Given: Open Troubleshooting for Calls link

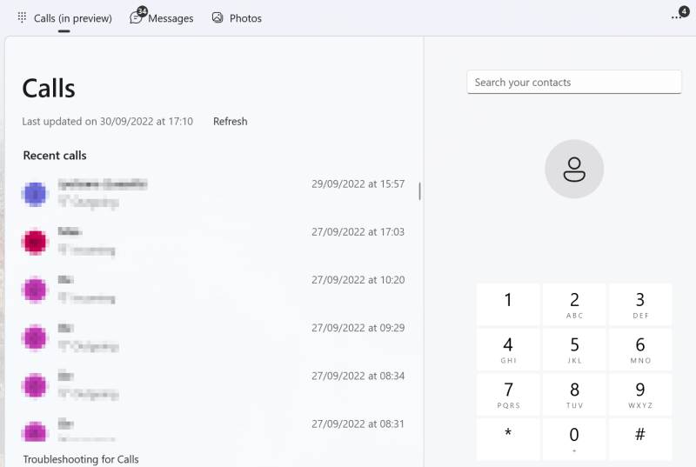Looking at the screenshot, I should tap(81, 459).
